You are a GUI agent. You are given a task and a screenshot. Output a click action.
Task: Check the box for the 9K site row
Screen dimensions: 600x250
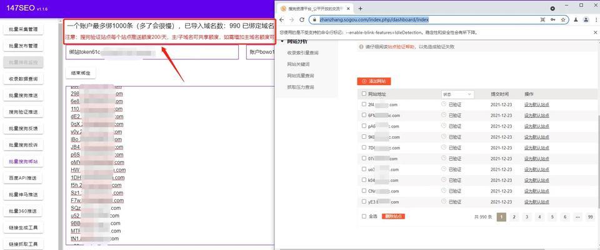pos(364,137)
